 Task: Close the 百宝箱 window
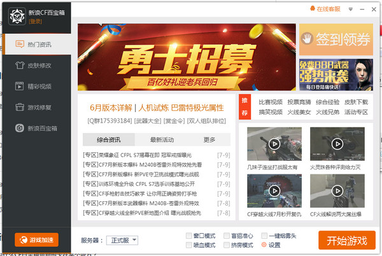coord(374,10)
